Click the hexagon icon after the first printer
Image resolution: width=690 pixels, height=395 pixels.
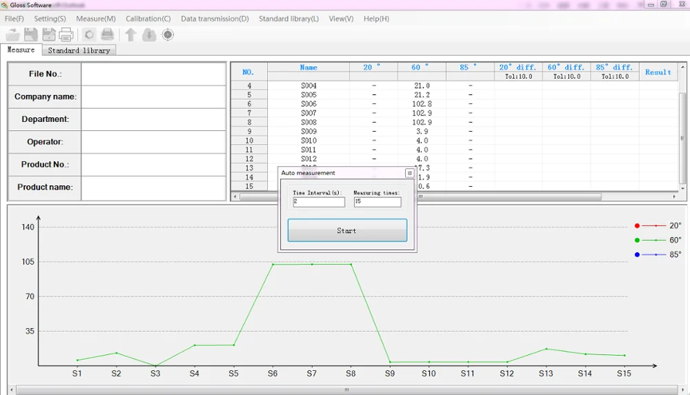point(89,34)
